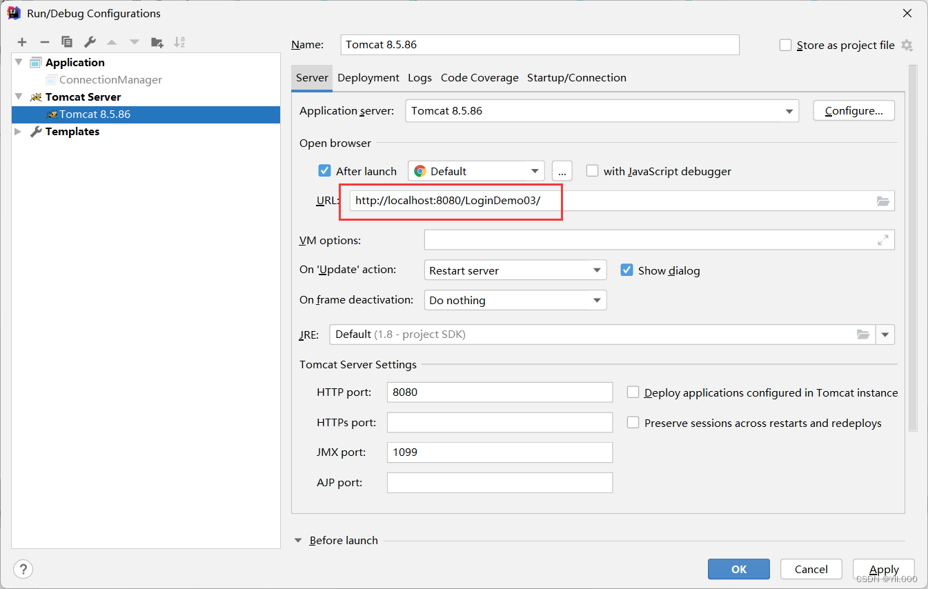Collapse the Before launch section
The height and width of the screenshot is (589, 928).
click(299, 541)
